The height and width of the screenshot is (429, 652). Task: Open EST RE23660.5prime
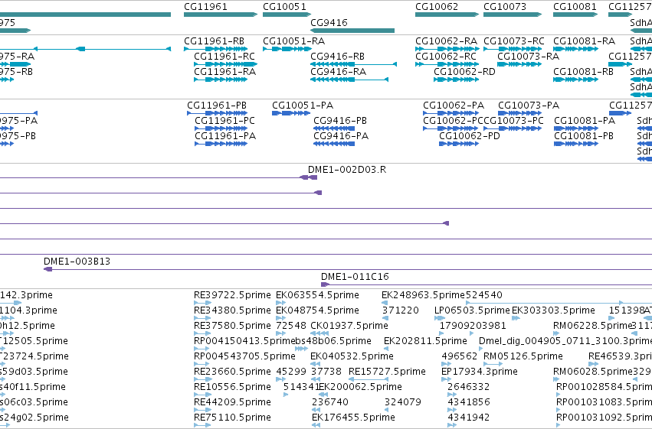[x=232, y=372]
